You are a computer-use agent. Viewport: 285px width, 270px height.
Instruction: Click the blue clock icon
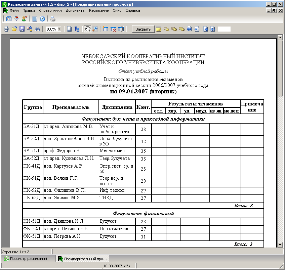tap(42, 19)
